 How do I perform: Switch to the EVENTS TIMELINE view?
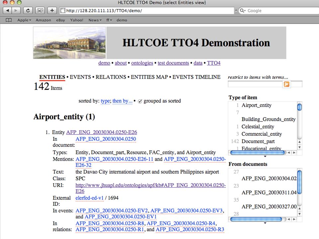196,77
